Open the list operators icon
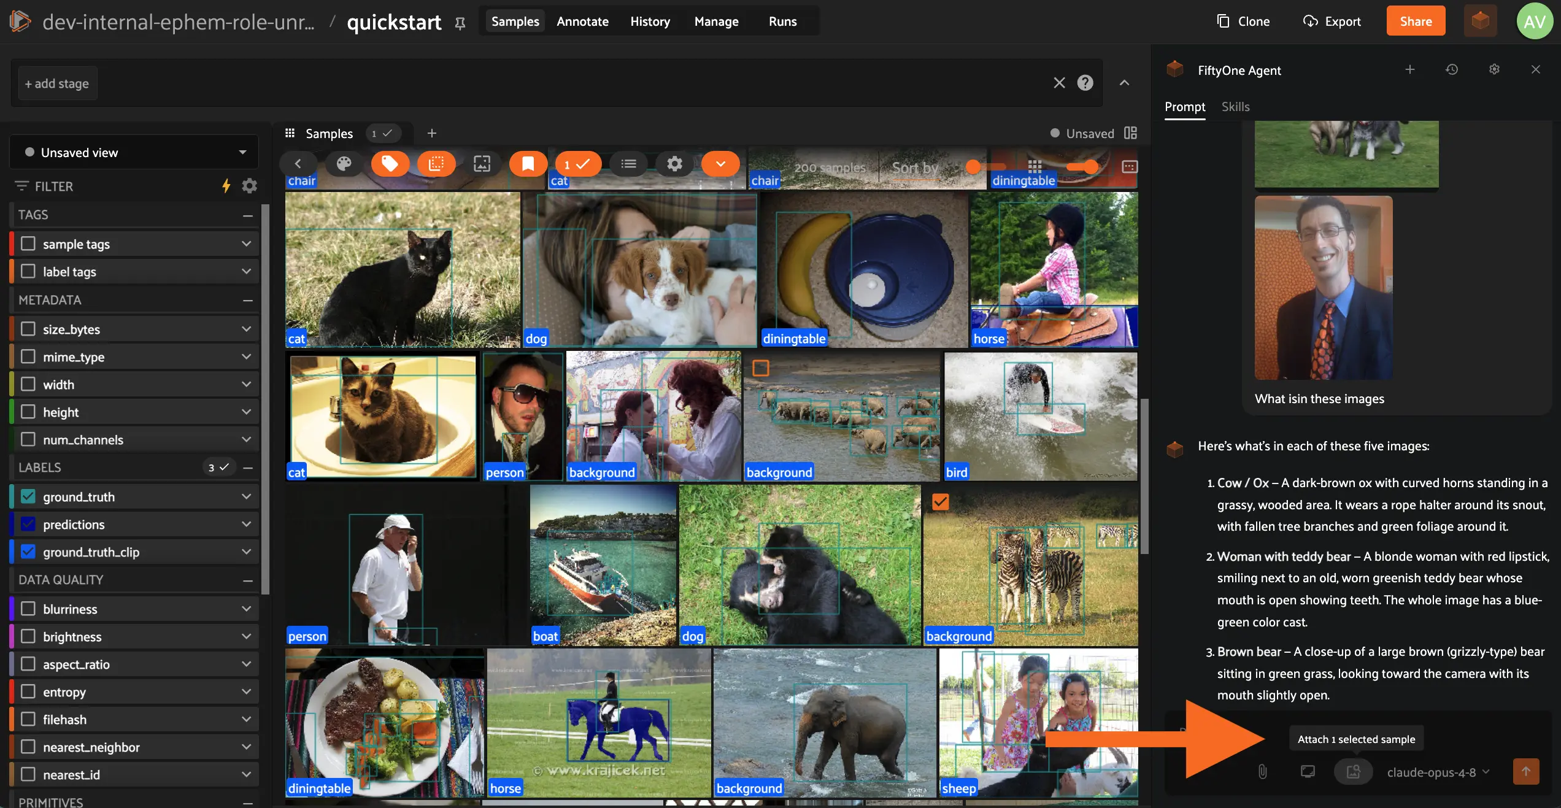This screenshot has width=1561, height=808. coord(628,164)
